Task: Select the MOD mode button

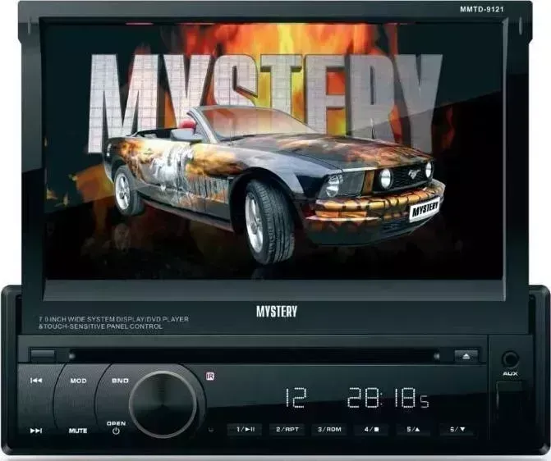Action: pyautogui.click(x=78, y=381)
